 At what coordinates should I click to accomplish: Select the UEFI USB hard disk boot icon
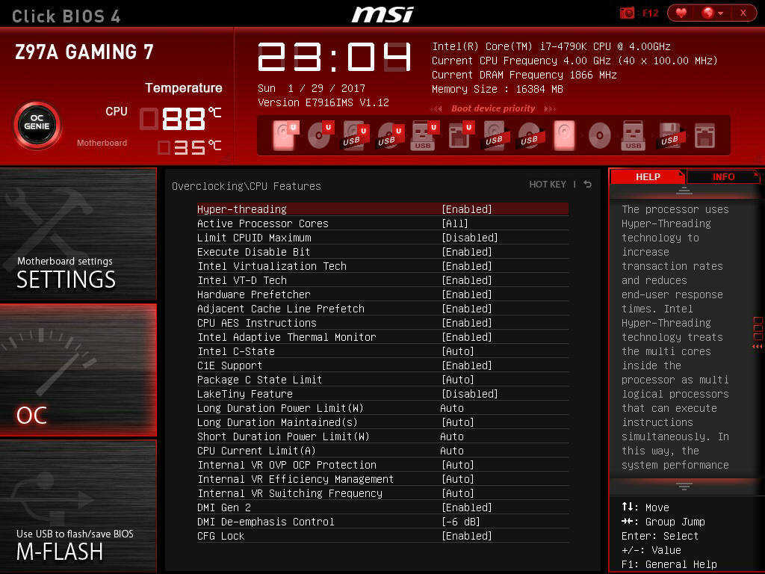(x=355, y=135)
